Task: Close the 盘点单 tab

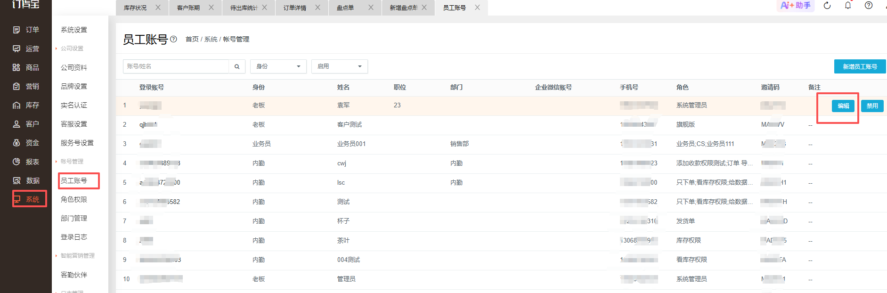Action: click(x=371, y=8)
